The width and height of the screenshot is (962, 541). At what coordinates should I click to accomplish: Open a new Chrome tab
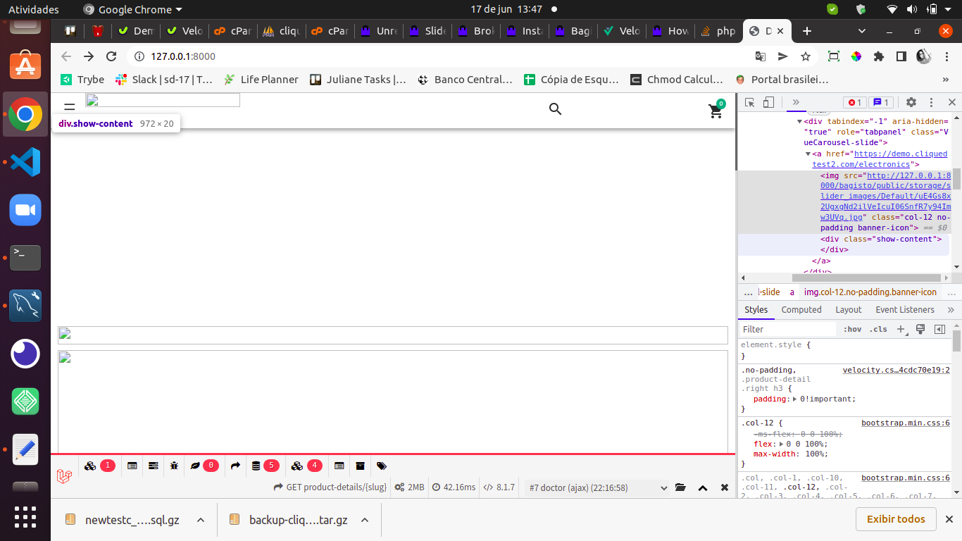click(807, 31)
